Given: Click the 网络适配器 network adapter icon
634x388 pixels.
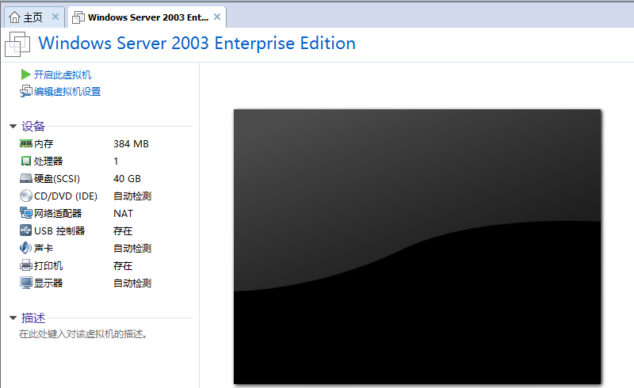Looking at the screenshot, I should 26,212.
